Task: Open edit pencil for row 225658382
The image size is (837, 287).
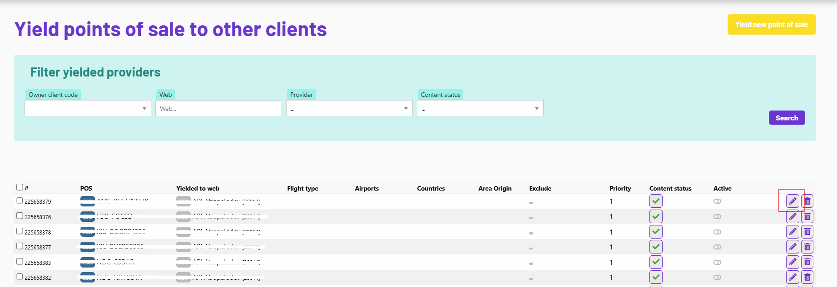Action: pyautogui.click(x=792, y=277)
